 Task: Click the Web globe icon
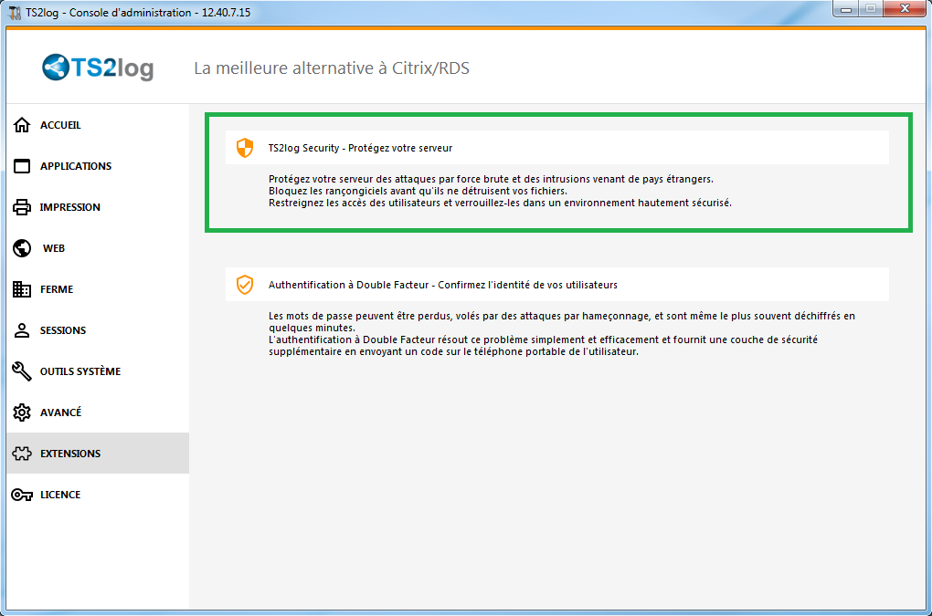pos(22,248)
